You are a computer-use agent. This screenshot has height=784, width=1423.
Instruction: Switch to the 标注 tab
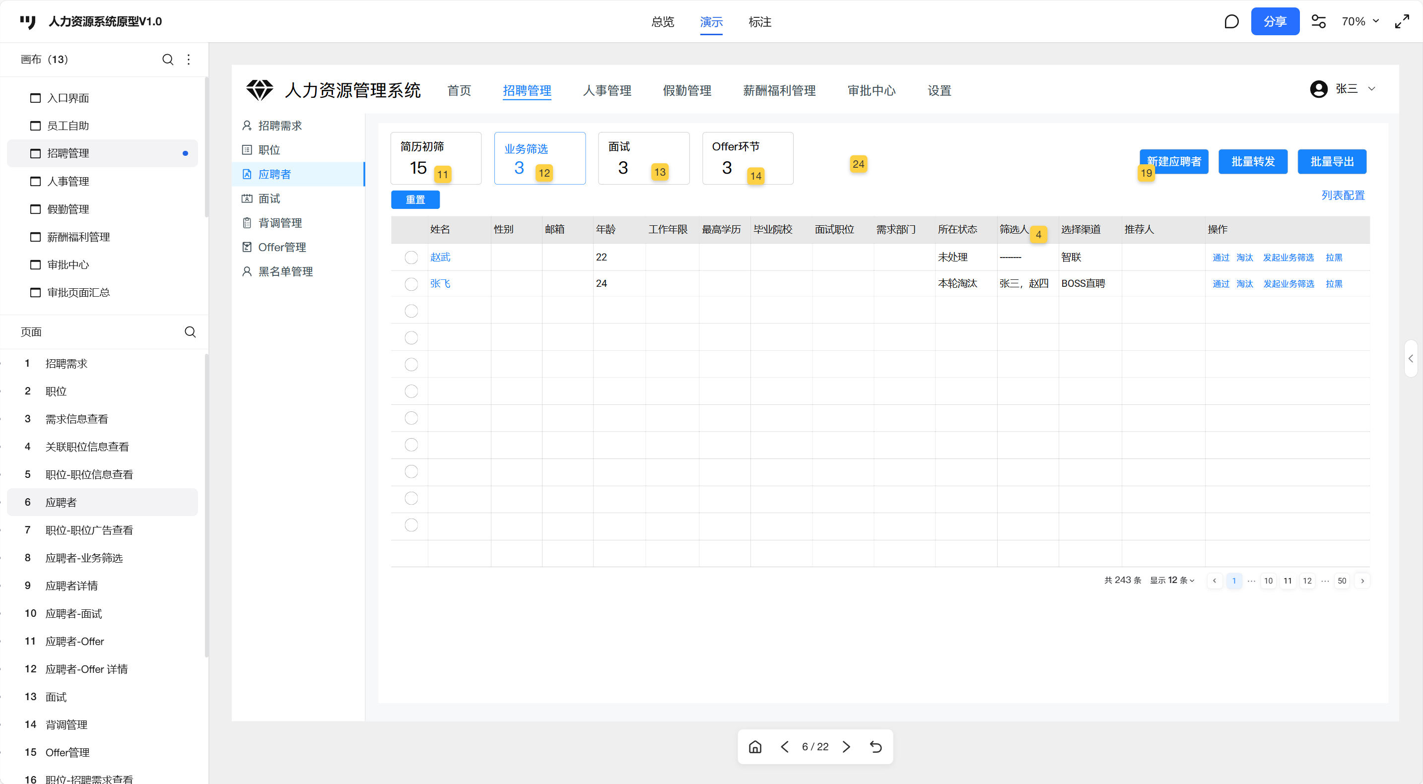759,21
